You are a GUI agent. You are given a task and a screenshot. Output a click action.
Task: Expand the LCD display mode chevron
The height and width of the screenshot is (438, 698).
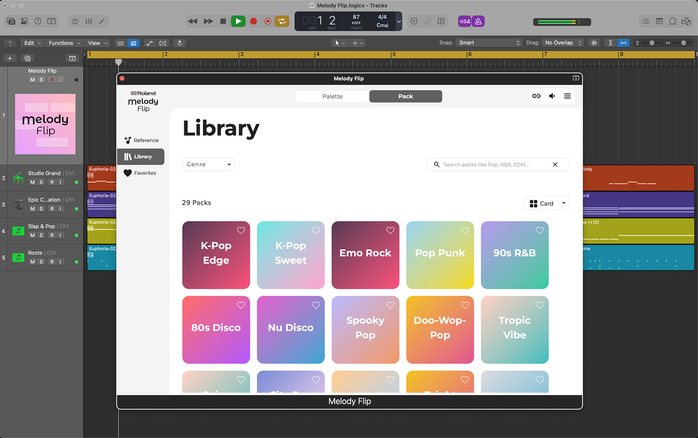[x=399, y=21]
